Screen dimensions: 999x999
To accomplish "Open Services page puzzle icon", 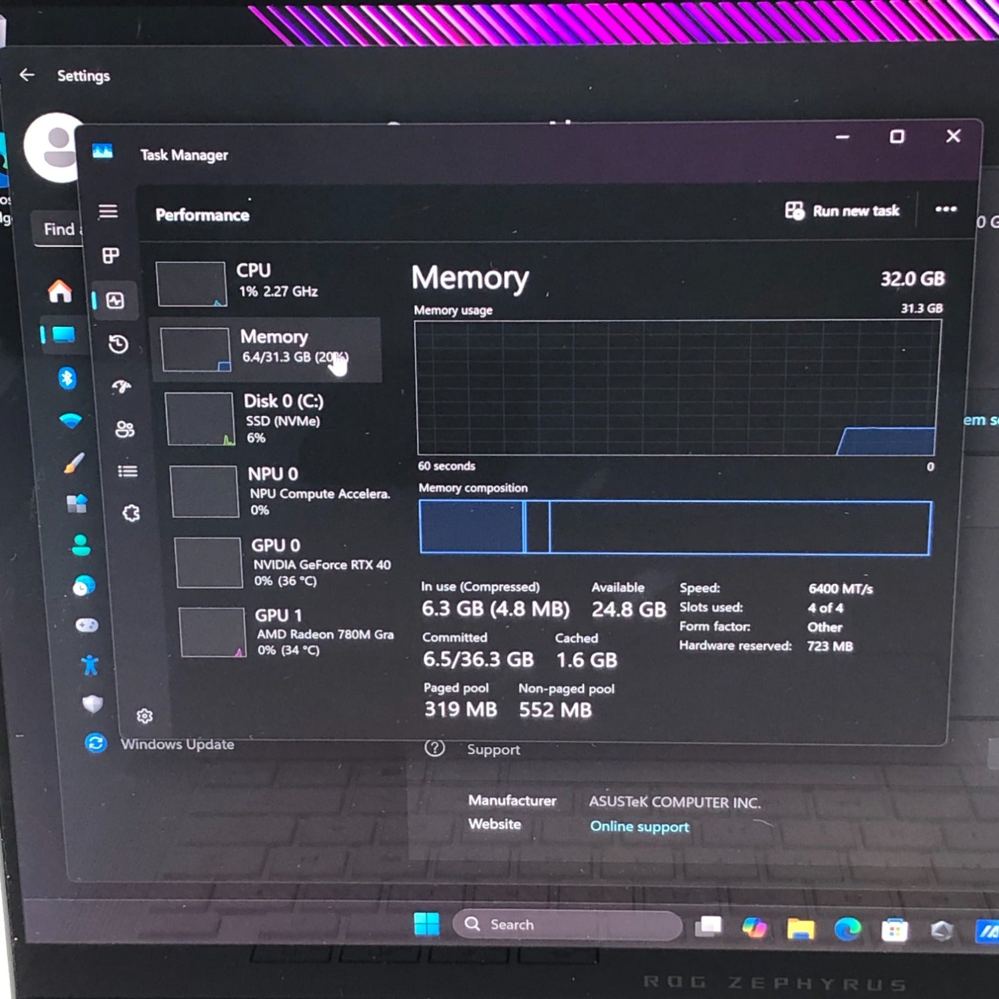I will [x=131, y=513].
